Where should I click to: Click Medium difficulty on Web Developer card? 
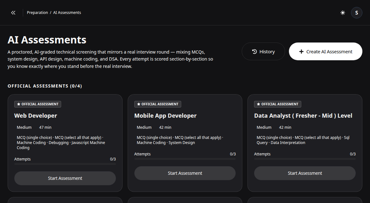tap(24, 127)
